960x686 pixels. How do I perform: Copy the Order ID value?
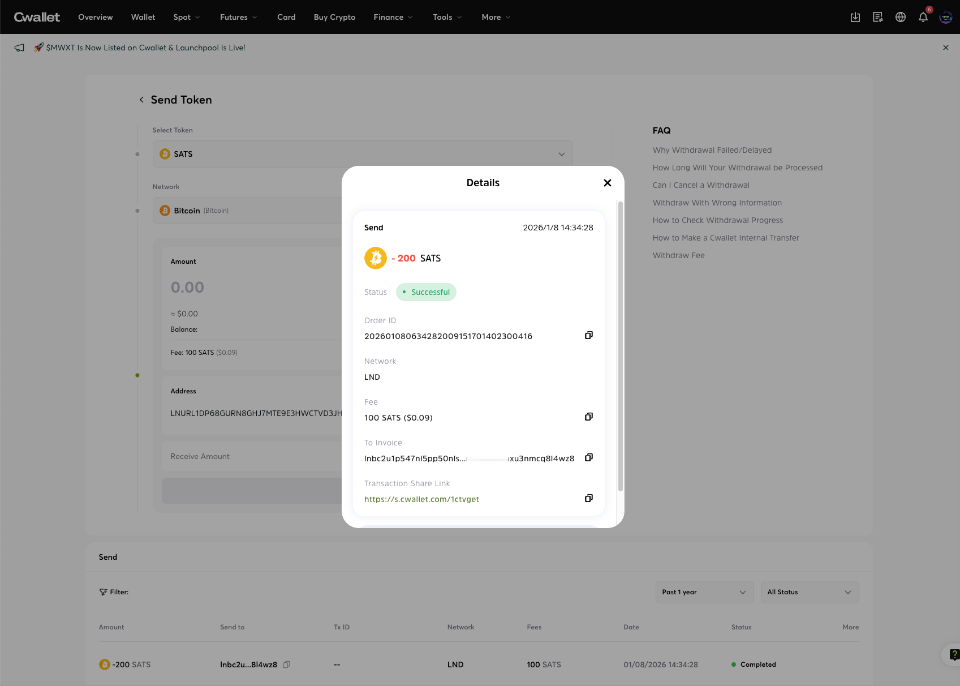click(588, 336)
